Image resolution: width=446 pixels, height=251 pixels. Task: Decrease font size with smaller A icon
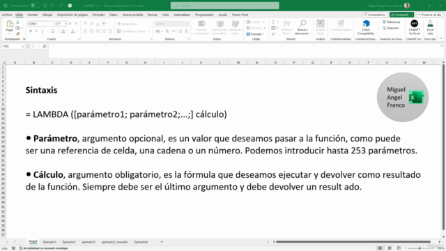click(76, 24)
